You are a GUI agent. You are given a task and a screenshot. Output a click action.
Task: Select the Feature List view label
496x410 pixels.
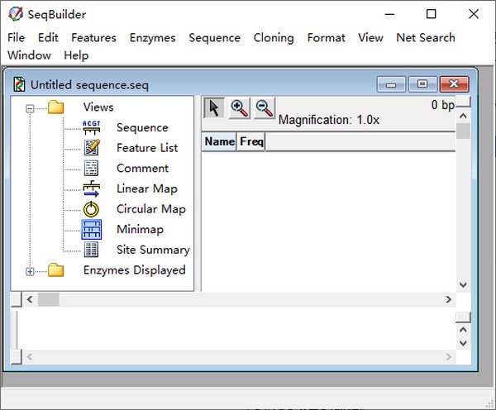[x=147, y=148]
